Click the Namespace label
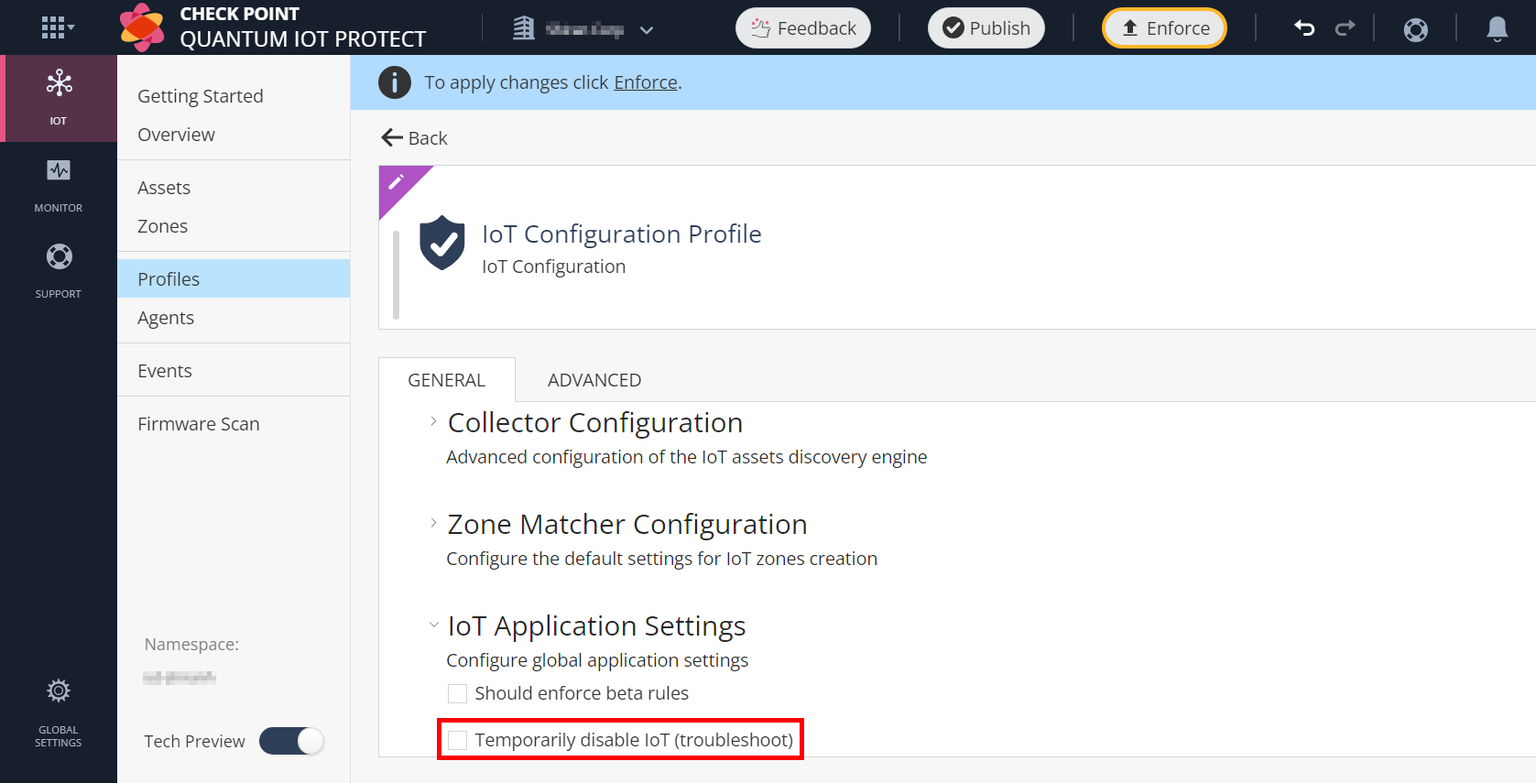1536x783 pixels. (x=191, y=645)
